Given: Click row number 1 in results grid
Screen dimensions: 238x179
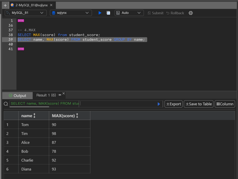Looking at the screenshot, I should tap(11, 124).
